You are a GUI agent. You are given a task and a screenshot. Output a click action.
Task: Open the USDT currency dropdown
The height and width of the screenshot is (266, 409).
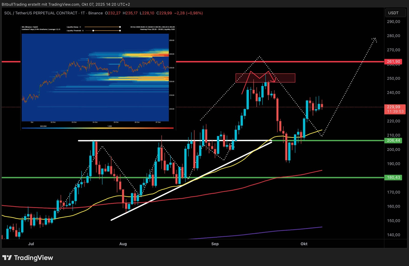395,13
